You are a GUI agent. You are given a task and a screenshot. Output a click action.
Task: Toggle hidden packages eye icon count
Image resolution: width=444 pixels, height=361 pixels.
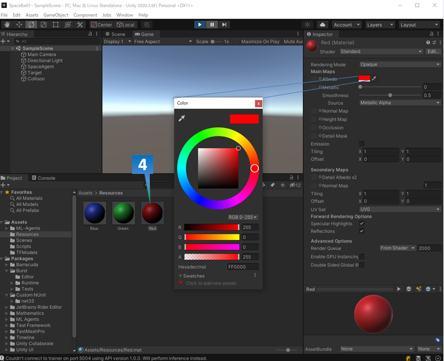click(x=295, y=185)
